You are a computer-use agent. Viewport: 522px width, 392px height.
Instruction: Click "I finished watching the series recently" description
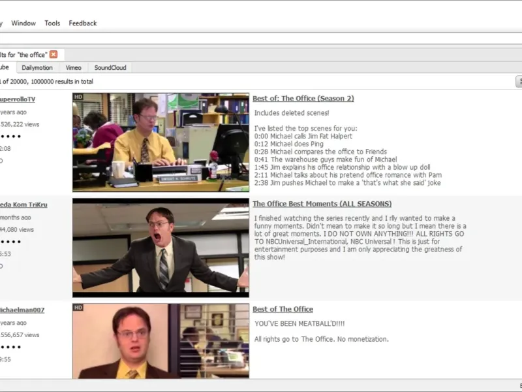click(x=360, y=238)
